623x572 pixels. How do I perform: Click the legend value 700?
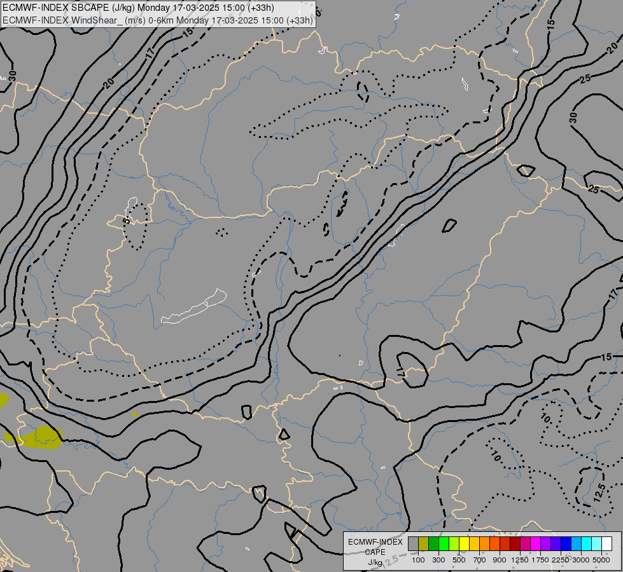(x=480, y=560)
